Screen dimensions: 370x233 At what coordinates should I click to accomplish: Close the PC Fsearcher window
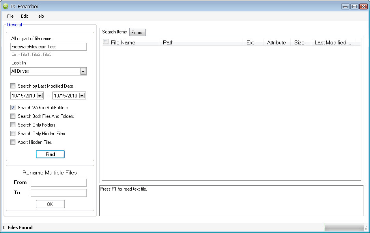(x=363, y=7)
